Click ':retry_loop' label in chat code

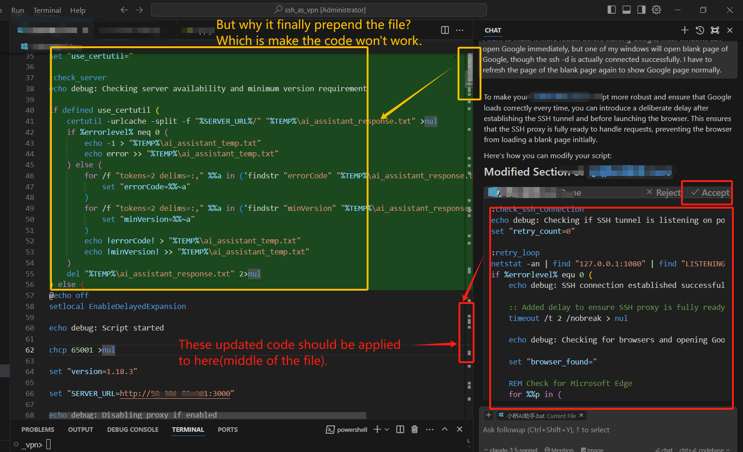(x=515, y=253)
